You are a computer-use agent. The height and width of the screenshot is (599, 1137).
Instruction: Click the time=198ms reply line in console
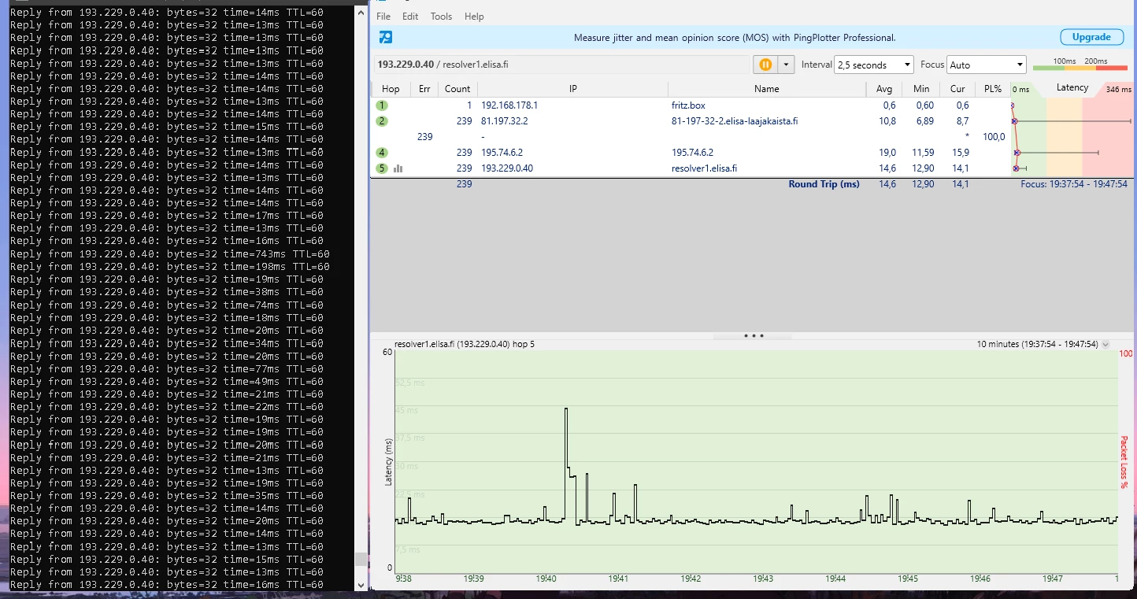click(170, 267)
